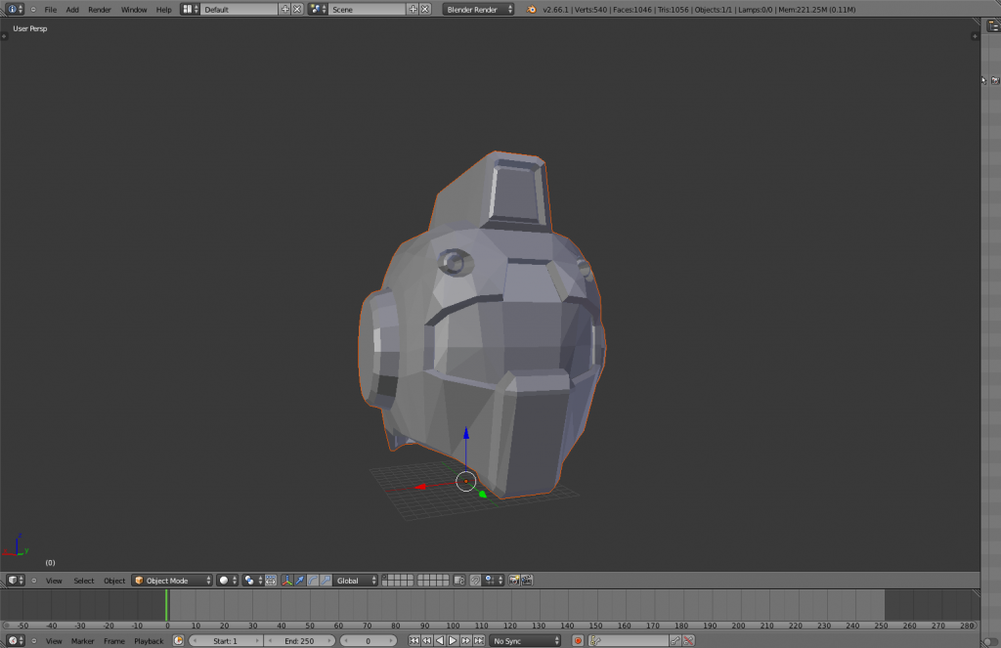1001x648 pixels.
Task: Open the Playback menu in timeline
Action: pos(149,641)
